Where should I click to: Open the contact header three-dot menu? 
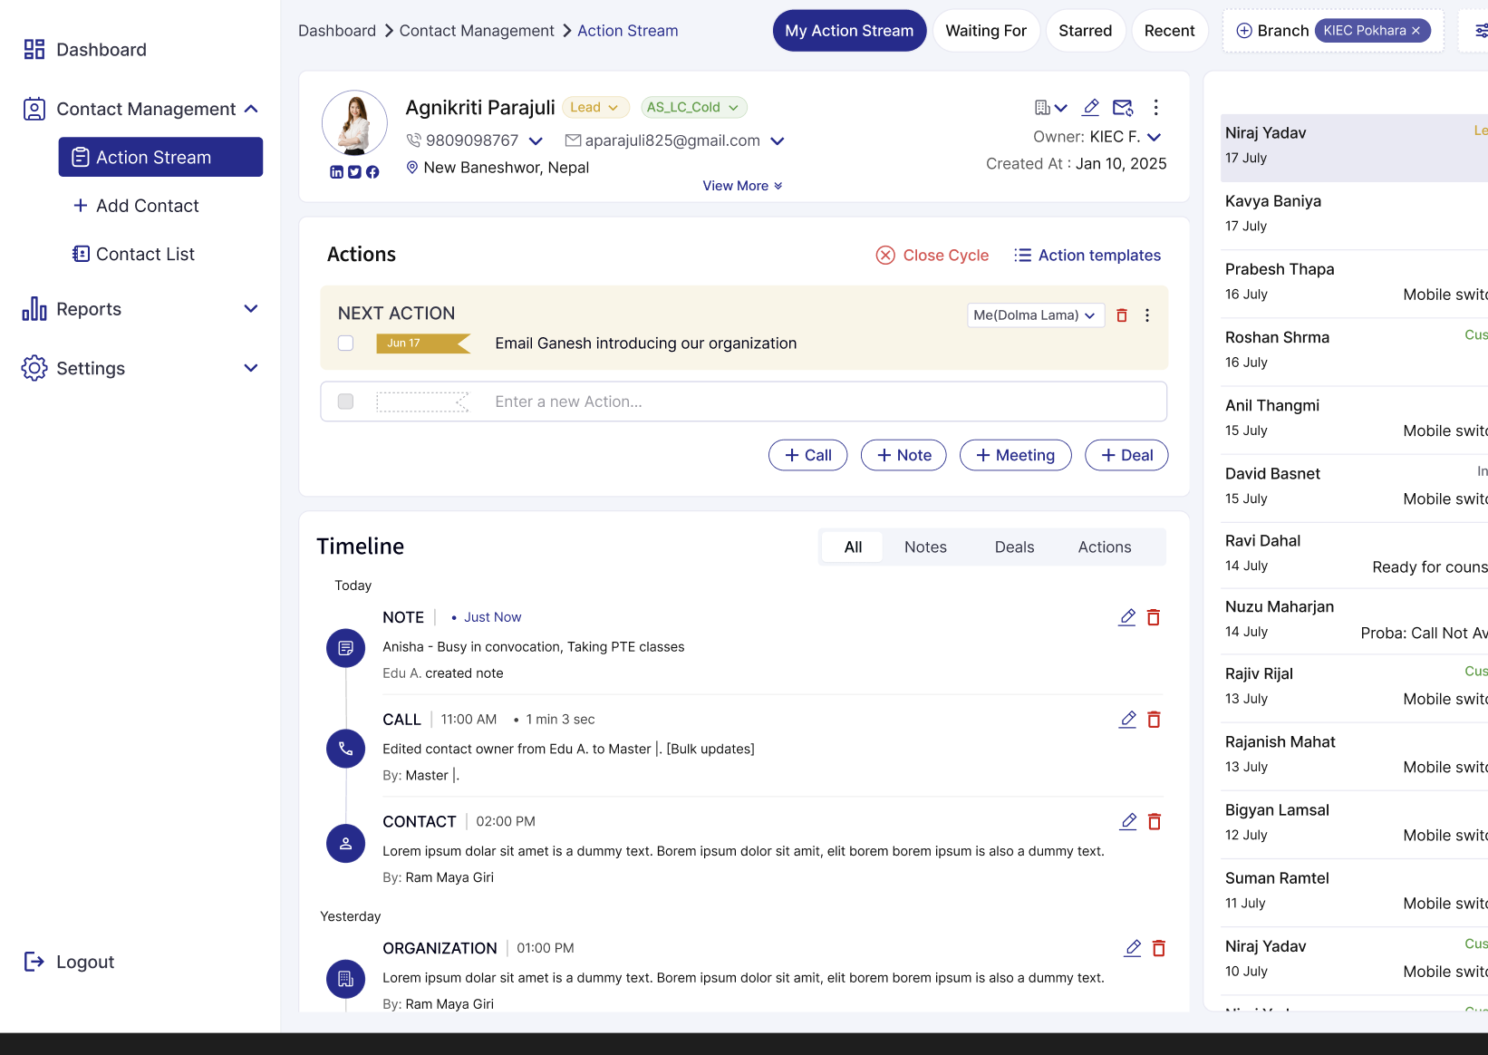[x=1155, y=108]
